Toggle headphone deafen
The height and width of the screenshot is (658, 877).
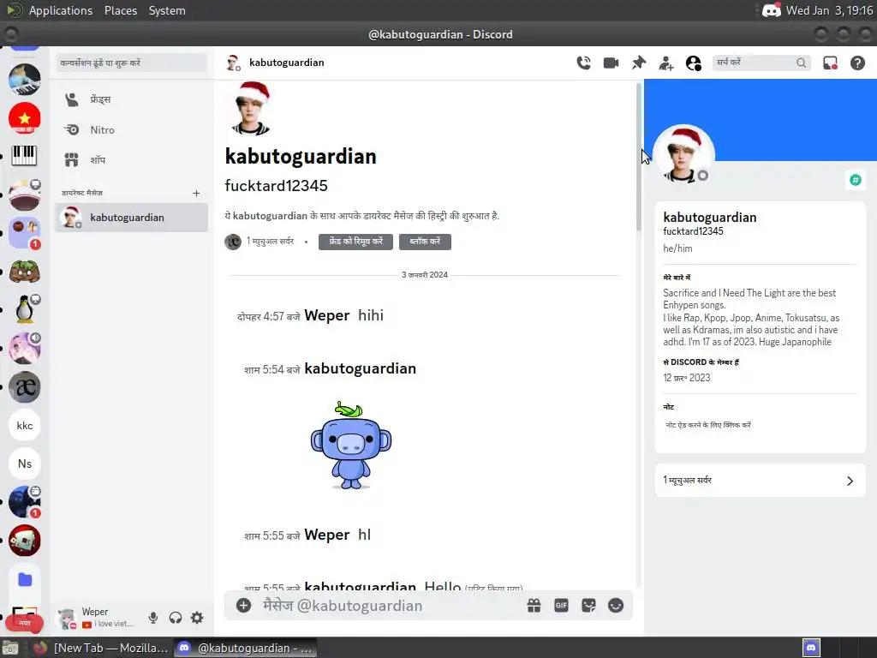click(175, 618)
